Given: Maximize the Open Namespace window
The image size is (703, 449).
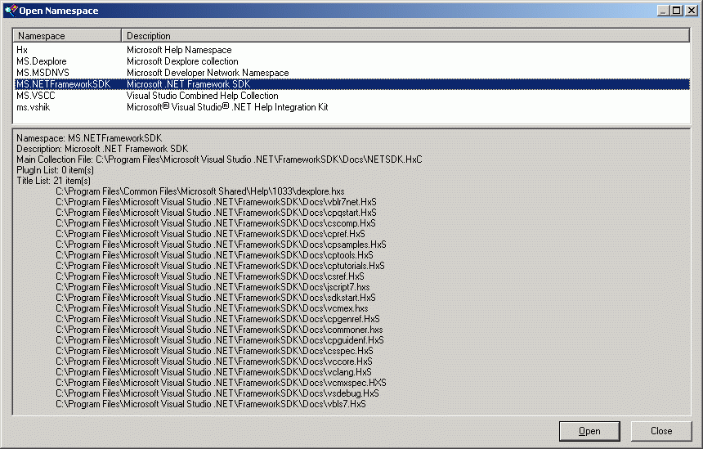Looking at the screenshot, I should point(677,11).
